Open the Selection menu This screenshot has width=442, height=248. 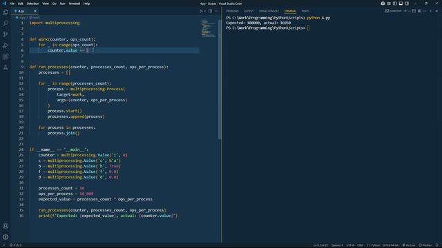[x=32, y=3]
